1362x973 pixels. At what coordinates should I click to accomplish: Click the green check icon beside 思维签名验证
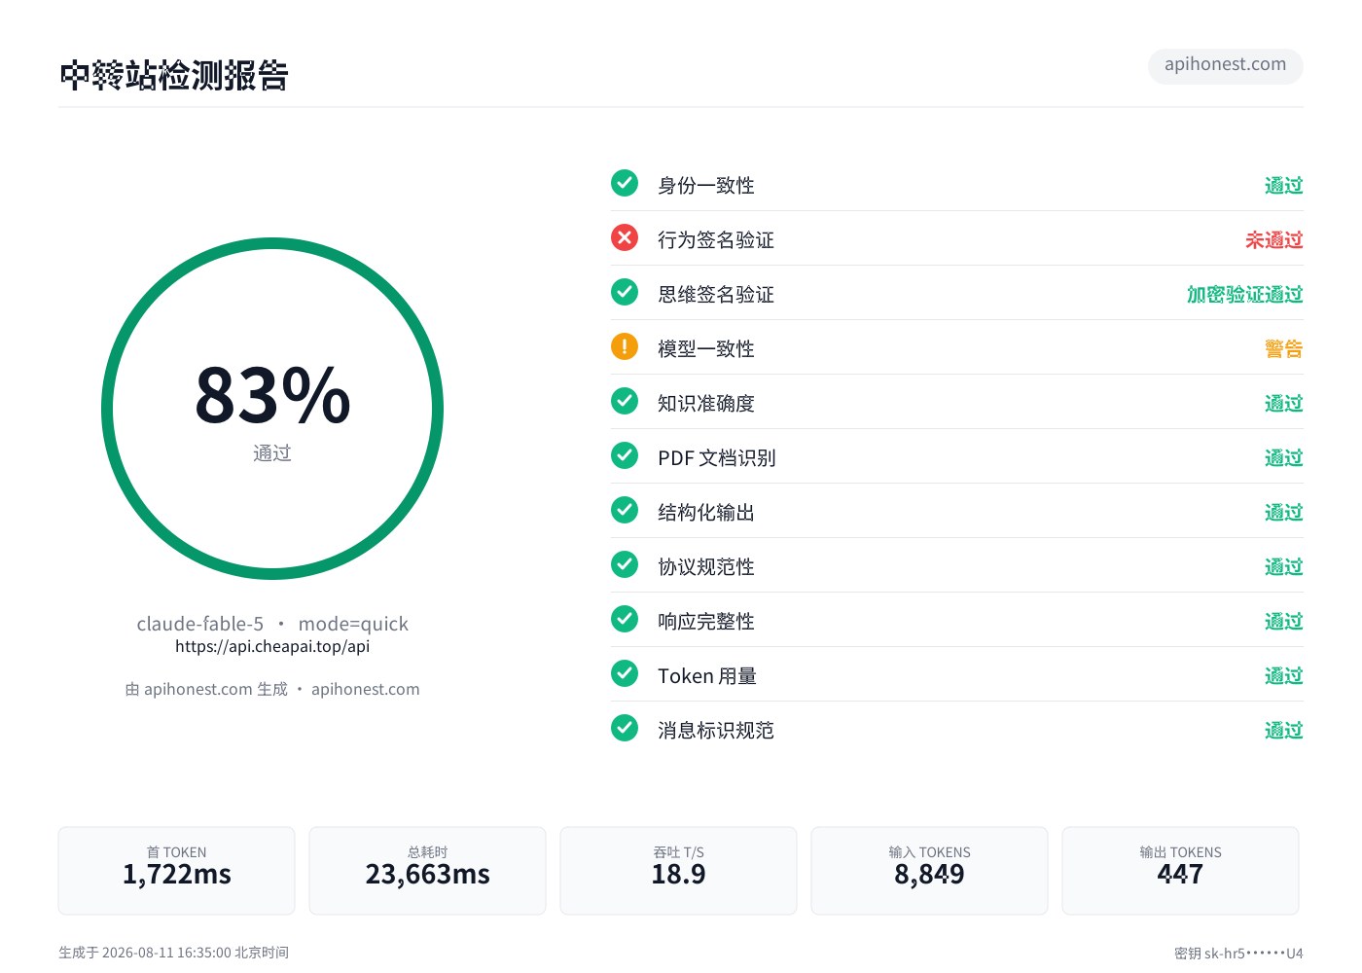(x=625, y=292)
